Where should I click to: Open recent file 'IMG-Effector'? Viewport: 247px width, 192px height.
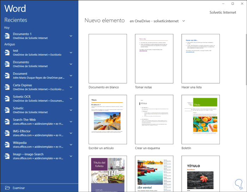click(x=39, y=133)
